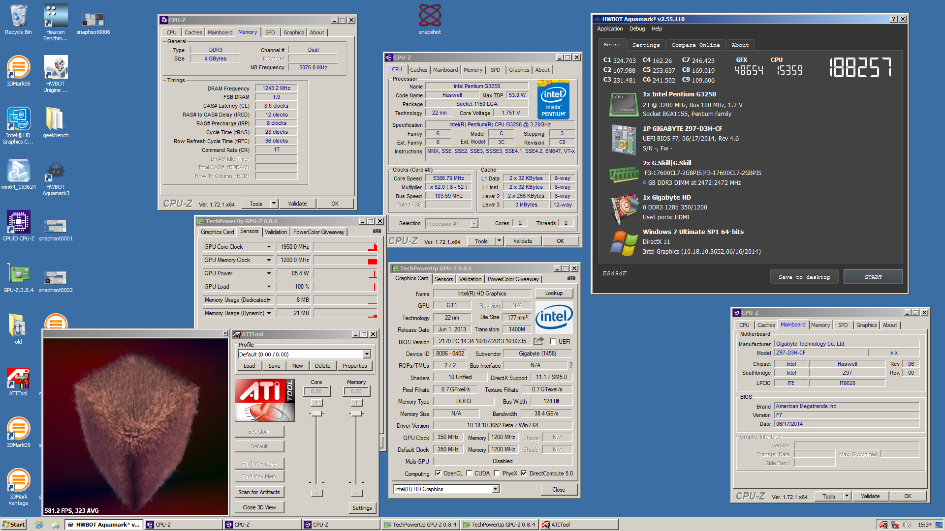The width and height of the screenshot is (945, 531).
Task: Expand Memory Usage (Dedicated) sensor dropdown
Action: click(269, 300)
